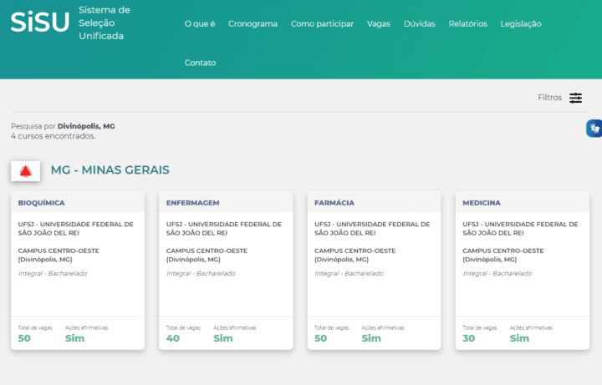Open the Filtros sliders icon
The width and height of the screenshot is (602, 385).
click(575, 98)
